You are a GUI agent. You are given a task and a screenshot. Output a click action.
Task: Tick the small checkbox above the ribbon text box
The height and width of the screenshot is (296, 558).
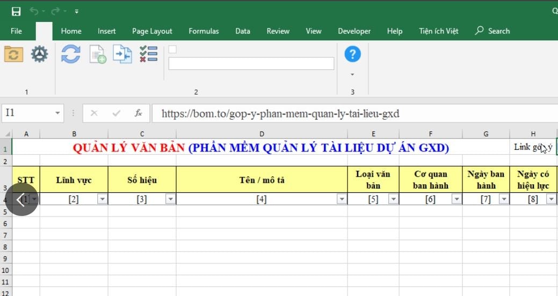tap(172, 50)
